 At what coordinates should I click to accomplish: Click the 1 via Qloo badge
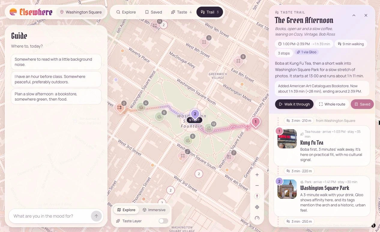coord(306,52)
